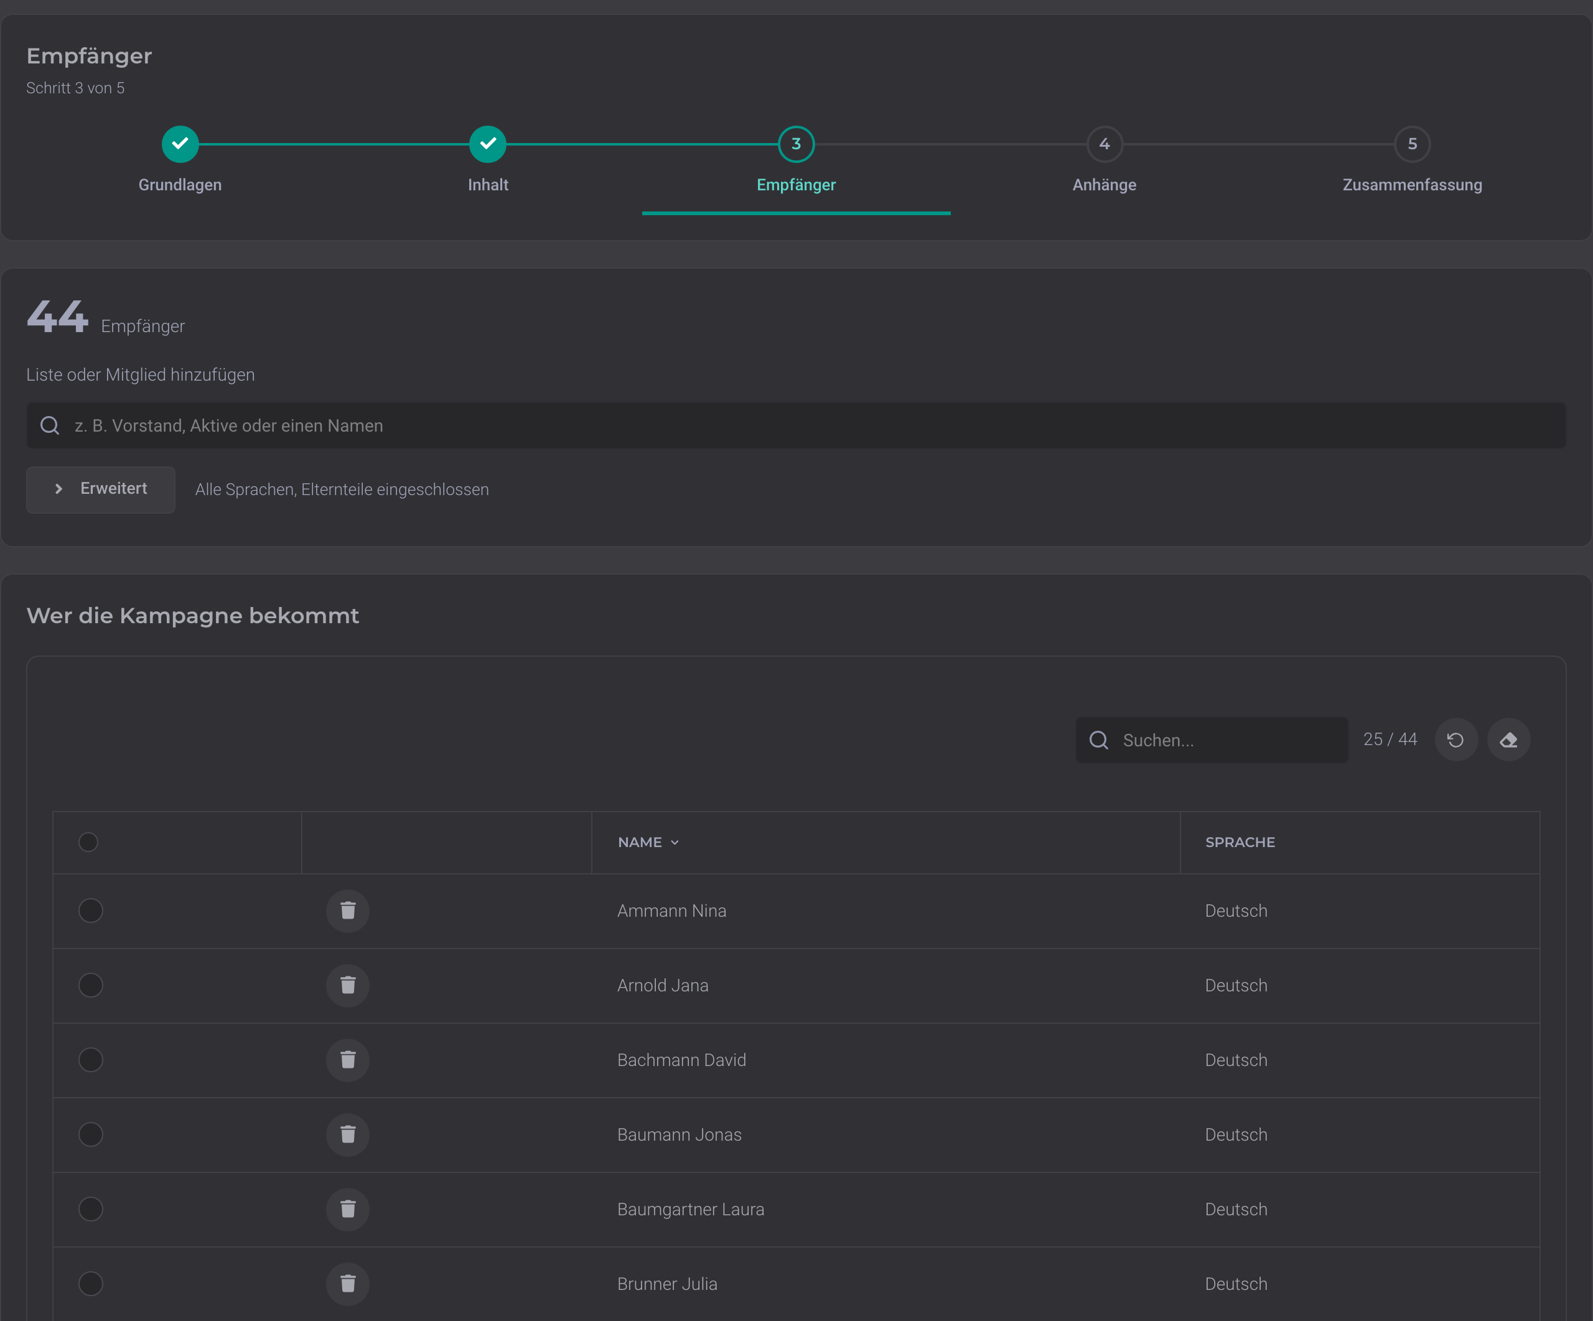The height and width of the screenshot is (1321, 1593).
Task: Click magnifier icon in add-member search bar
Action: click(x=50, y=425)
